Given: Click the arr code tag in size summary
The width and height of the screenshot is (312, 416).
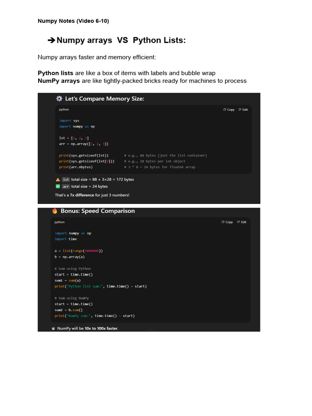Looking at the screenshot, I should (x=66, y=186).
